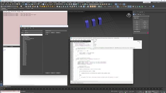Open MacroRecorder menu in Listener window
Screen dimensions: 166x93
coord(13,11)
